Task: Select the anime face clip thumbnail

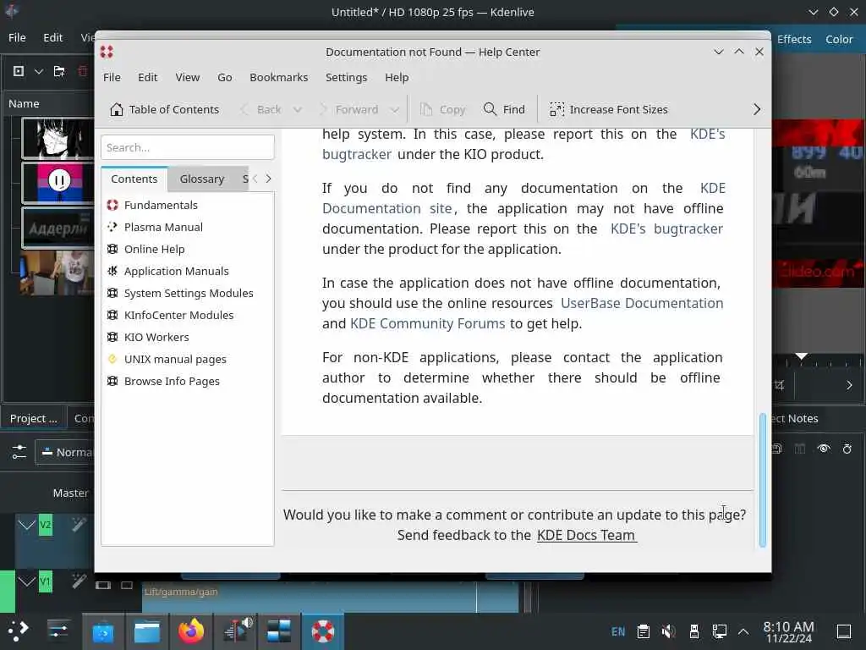Action: (58, 138)
